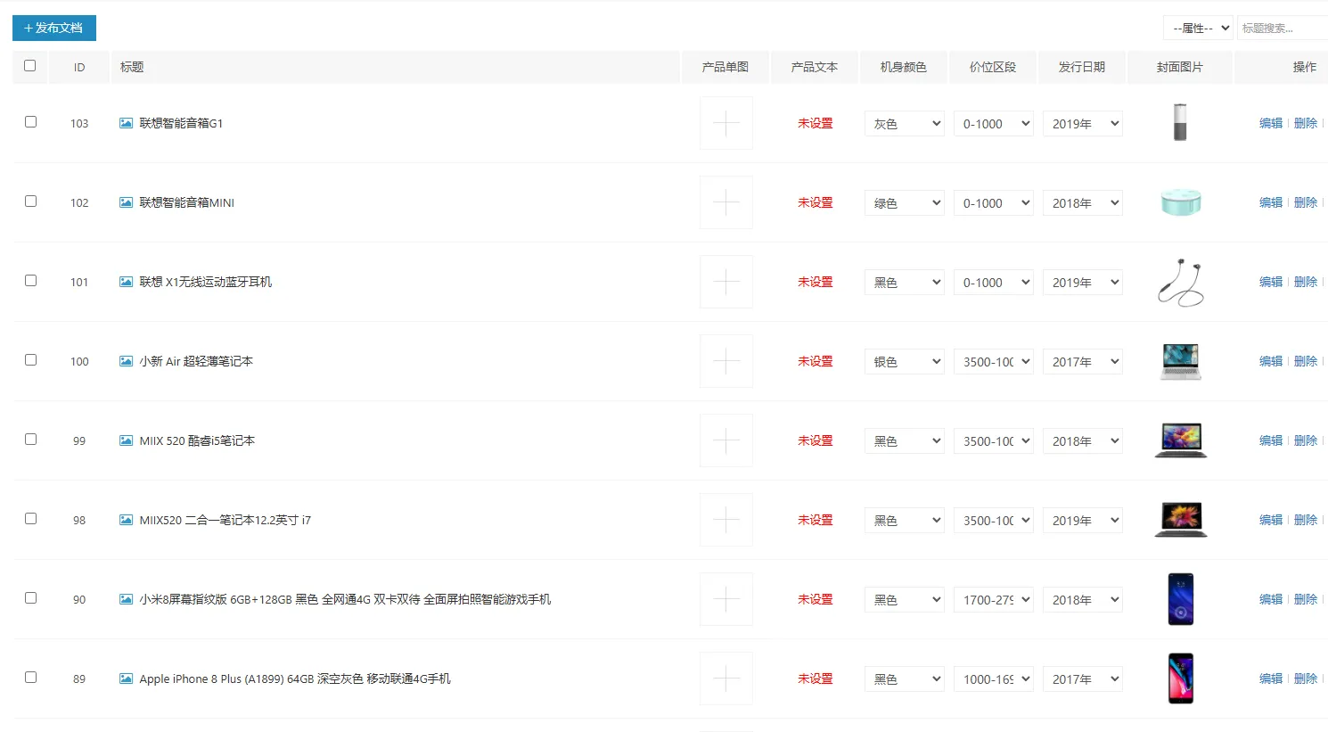Open 1000-16 price dropdown for row 89

[x=993, y=679]
